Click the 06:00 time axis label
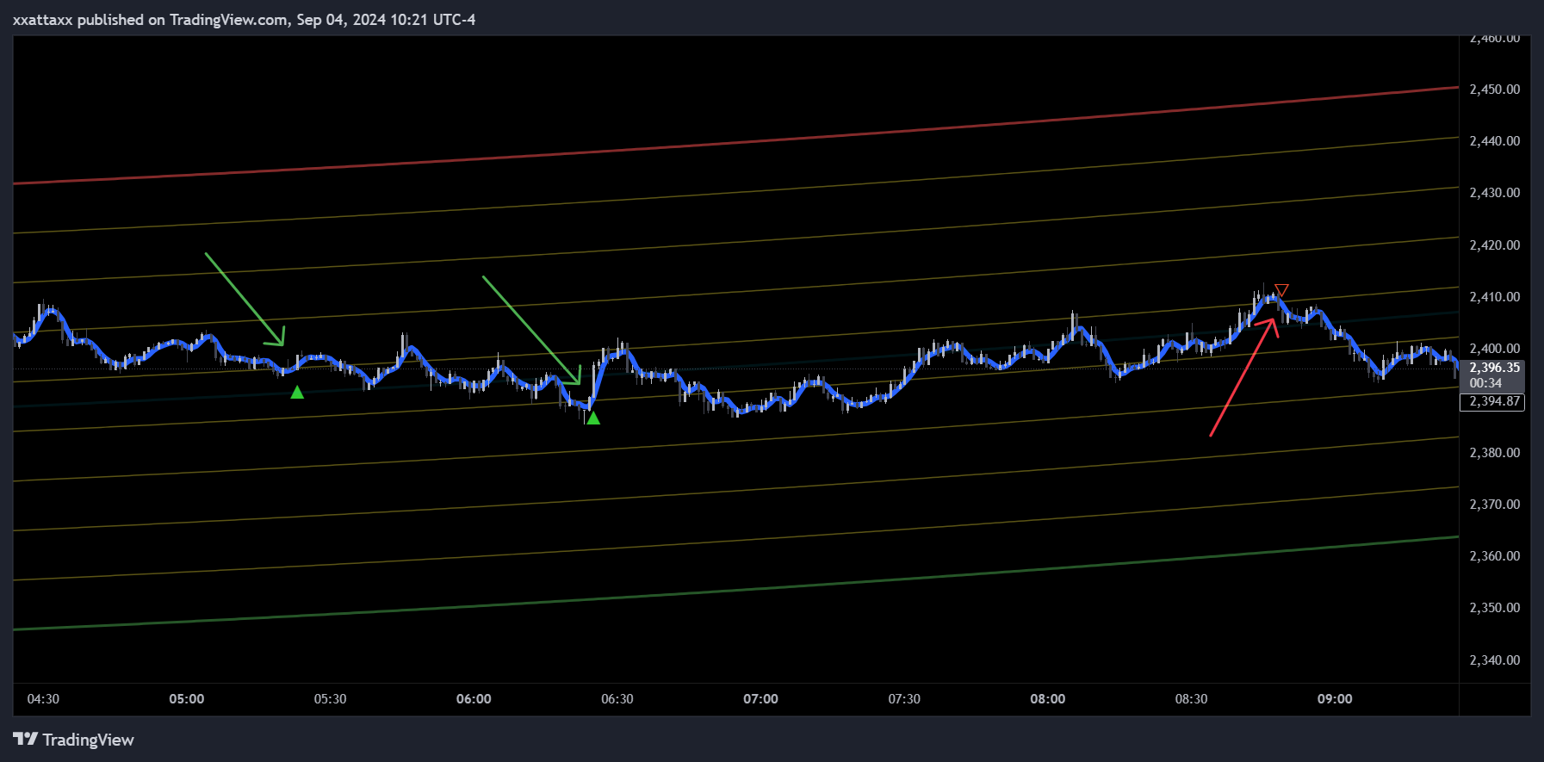This screenshot has width=1544, height=762. point(474,699)
